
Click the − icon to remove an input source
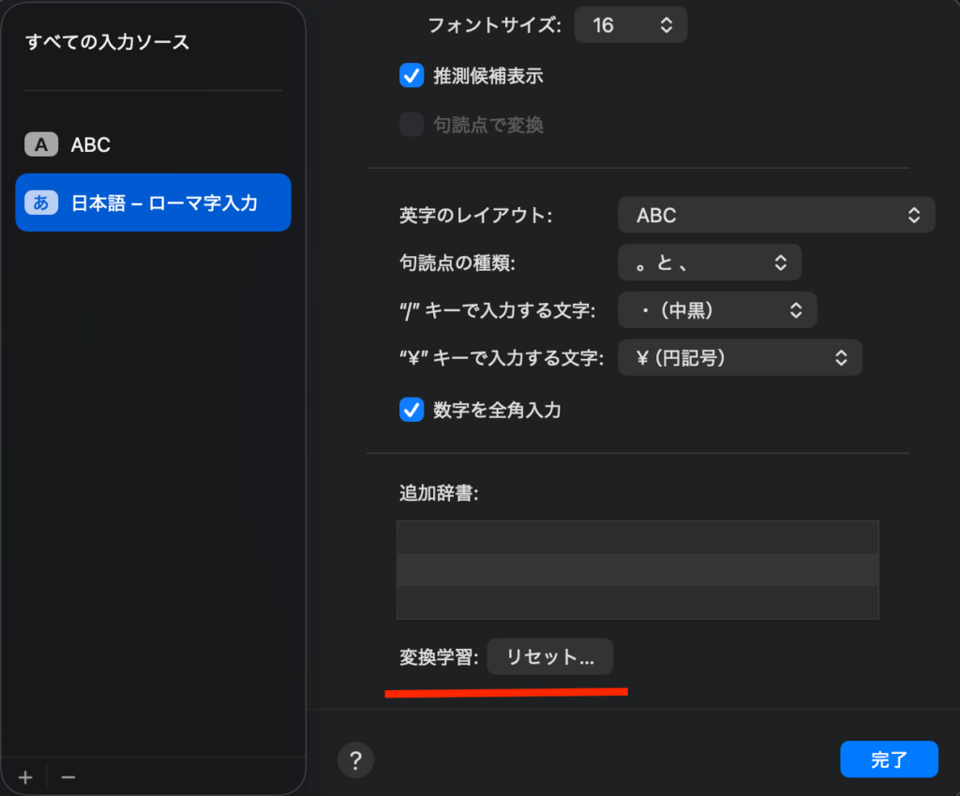pyautogui.click(x=67, y=777)
